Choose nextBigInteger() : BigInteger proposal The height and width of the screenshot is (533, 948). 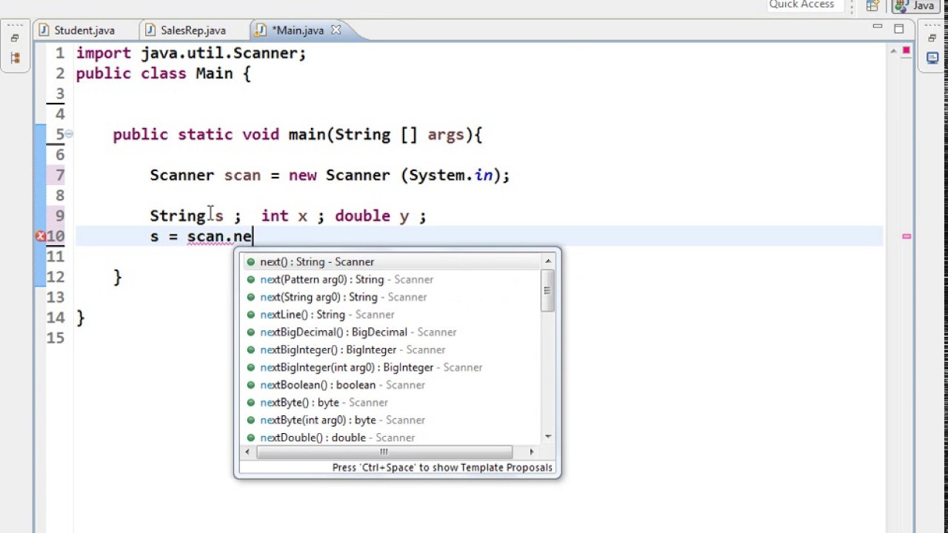click(391, 350)
